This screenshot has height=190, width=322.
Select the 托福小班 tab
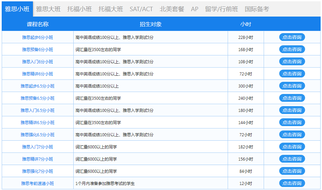[x=79, y=9]
